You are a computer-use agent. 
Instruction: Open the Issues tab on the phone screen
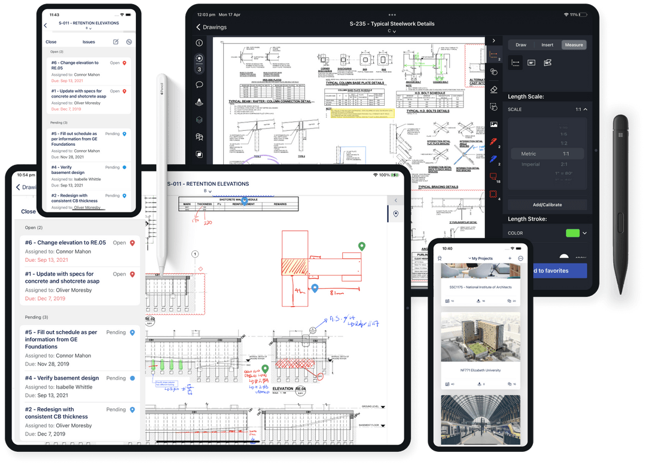89,42
